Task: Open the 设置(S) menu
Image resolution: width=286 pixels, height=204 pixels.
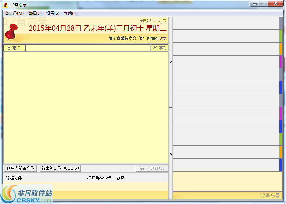Action: 52,13
